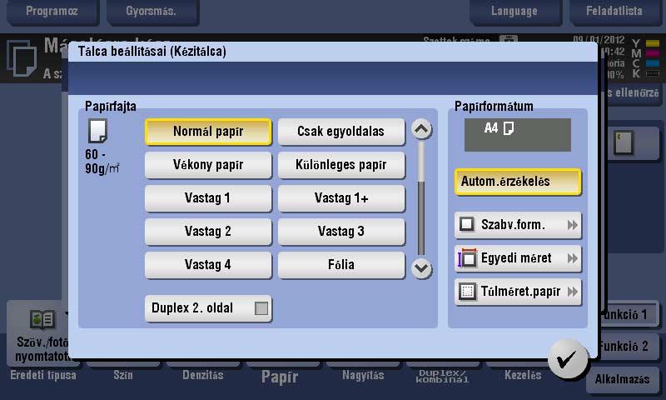Open Nagyítás zoom tab in background
Image resolution: width=666 pixels, height=400 pixels.
pyautogui.click(x=363, y=375)
